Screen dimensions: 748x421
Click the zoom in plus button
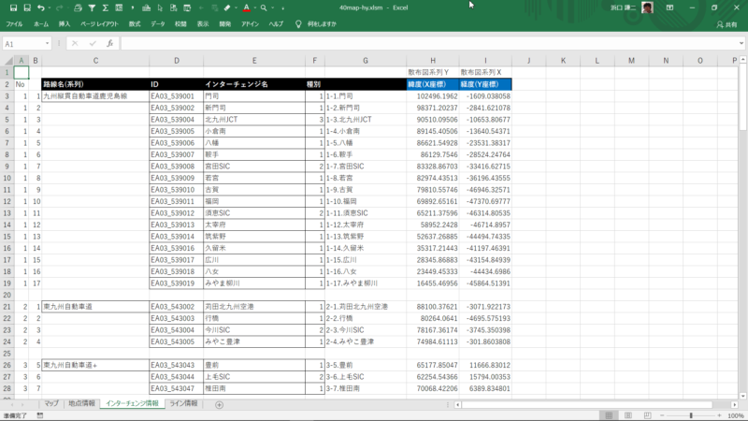click(x=719, y=415)
